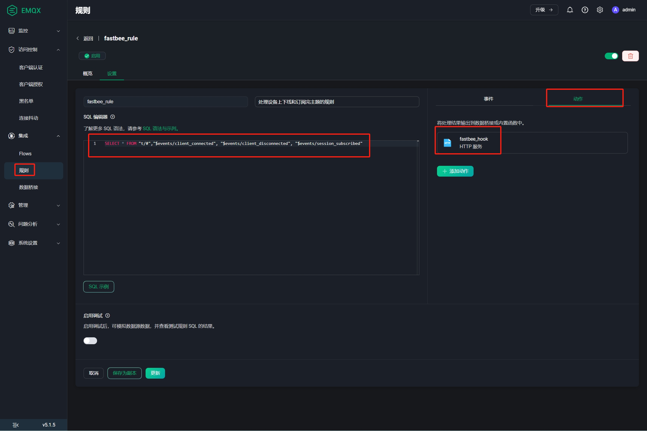Click the rule name input field
Image resolution: width=647 pixels, height=431 pixels.
(x=165, y=102)
